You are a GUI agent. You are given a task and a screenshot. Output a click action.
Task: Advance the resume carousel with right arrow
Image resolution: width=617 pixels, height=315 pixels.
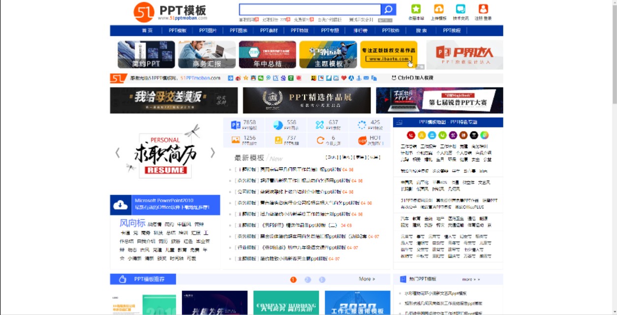213,153
